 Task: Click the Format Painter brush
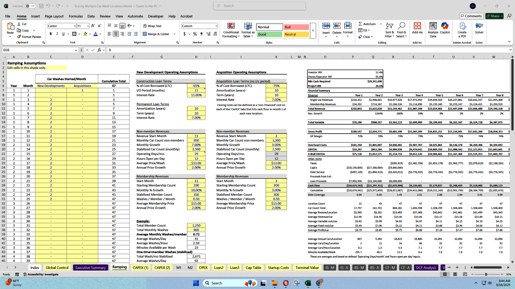click(19, 37)
